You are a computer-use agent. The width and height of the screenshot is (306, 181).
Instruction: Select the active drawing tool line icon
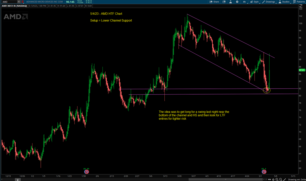pos(285,179)
